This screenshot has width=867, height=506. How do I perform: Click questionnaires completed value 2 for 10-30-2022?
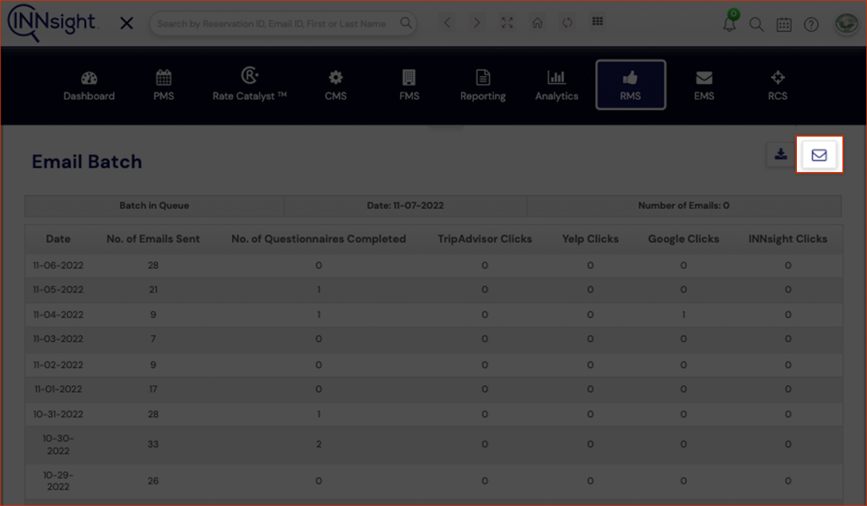tap(319, 444)
